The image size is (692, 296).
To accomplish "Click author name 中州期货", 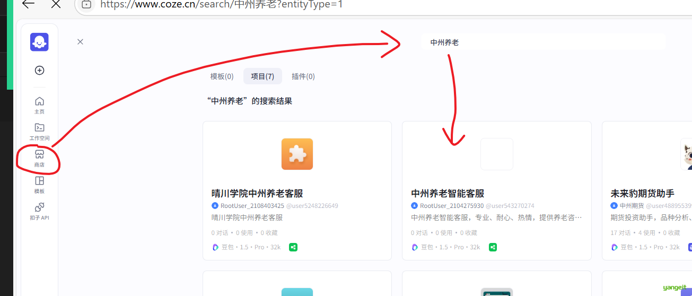I will click(631, 206).
